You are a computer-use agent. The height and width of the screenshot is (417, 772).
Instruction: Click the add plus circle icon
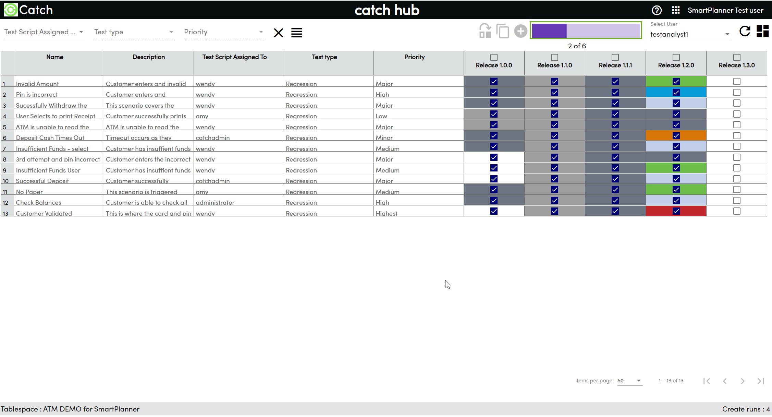tap(520, 31)
